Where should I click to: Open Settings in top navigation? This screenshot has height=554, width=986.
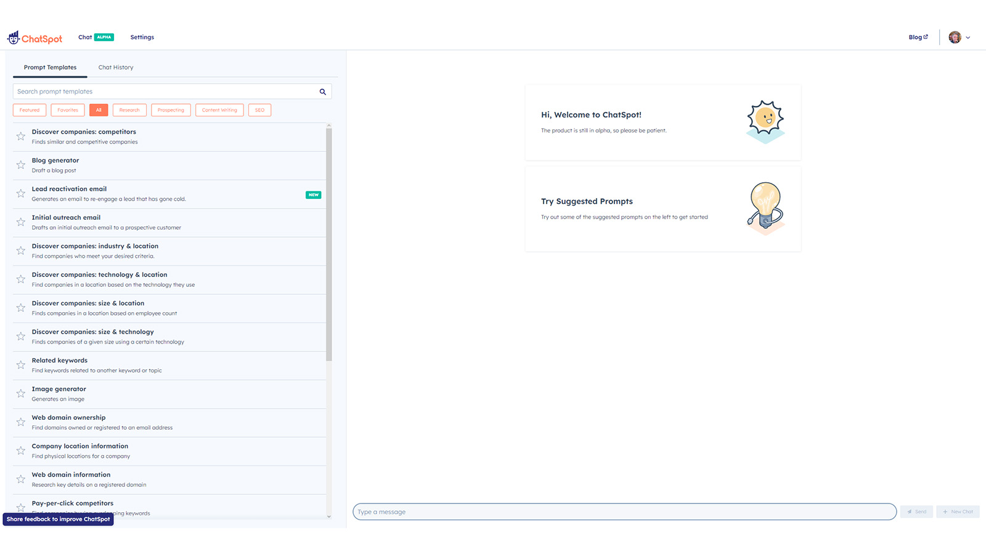pyautogui.click(x=142, y=37)
